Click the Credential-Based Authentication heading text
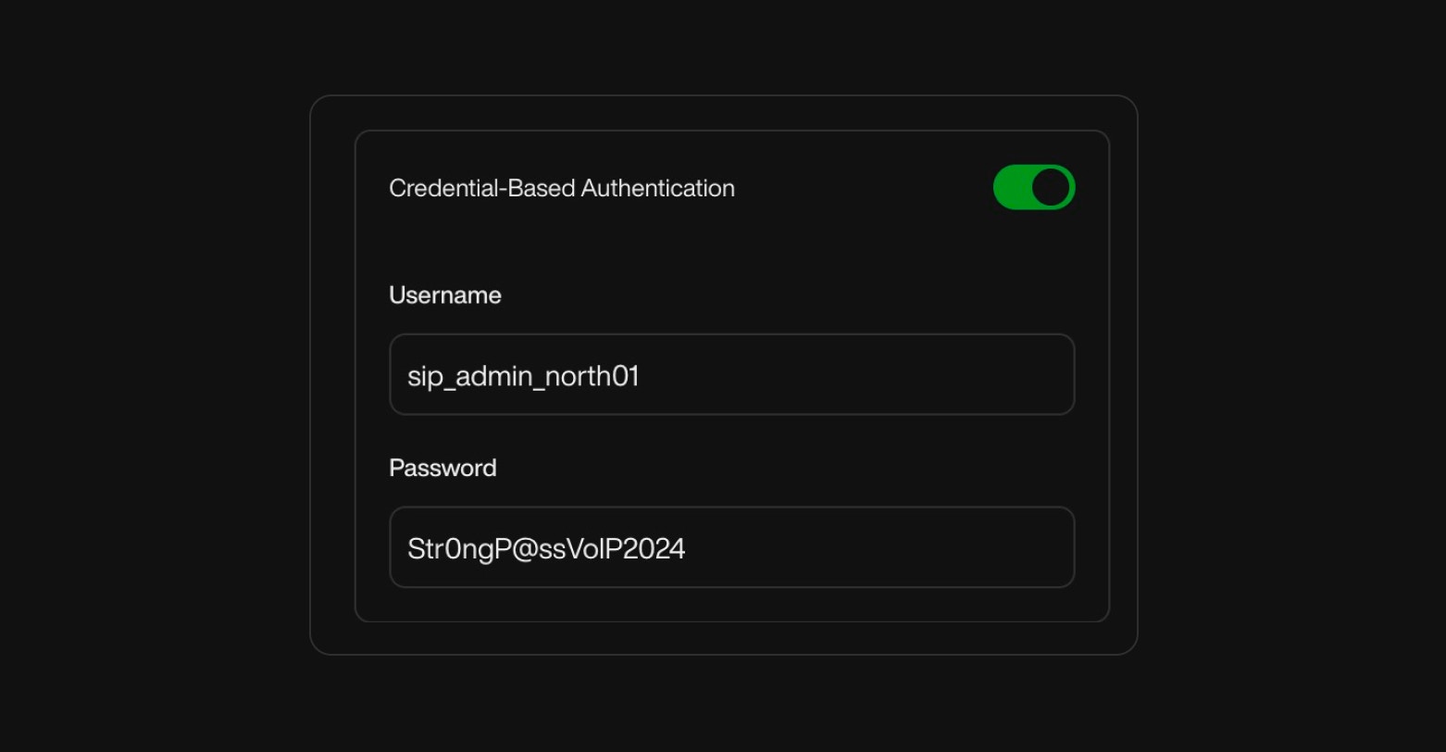Screen dimensions: 1446x752 (x=561, y=188)
